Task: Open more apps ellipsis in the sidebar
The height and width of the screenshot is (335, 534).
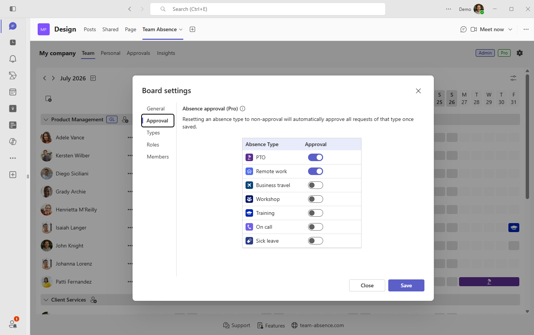Action: (x=13, y=158)
